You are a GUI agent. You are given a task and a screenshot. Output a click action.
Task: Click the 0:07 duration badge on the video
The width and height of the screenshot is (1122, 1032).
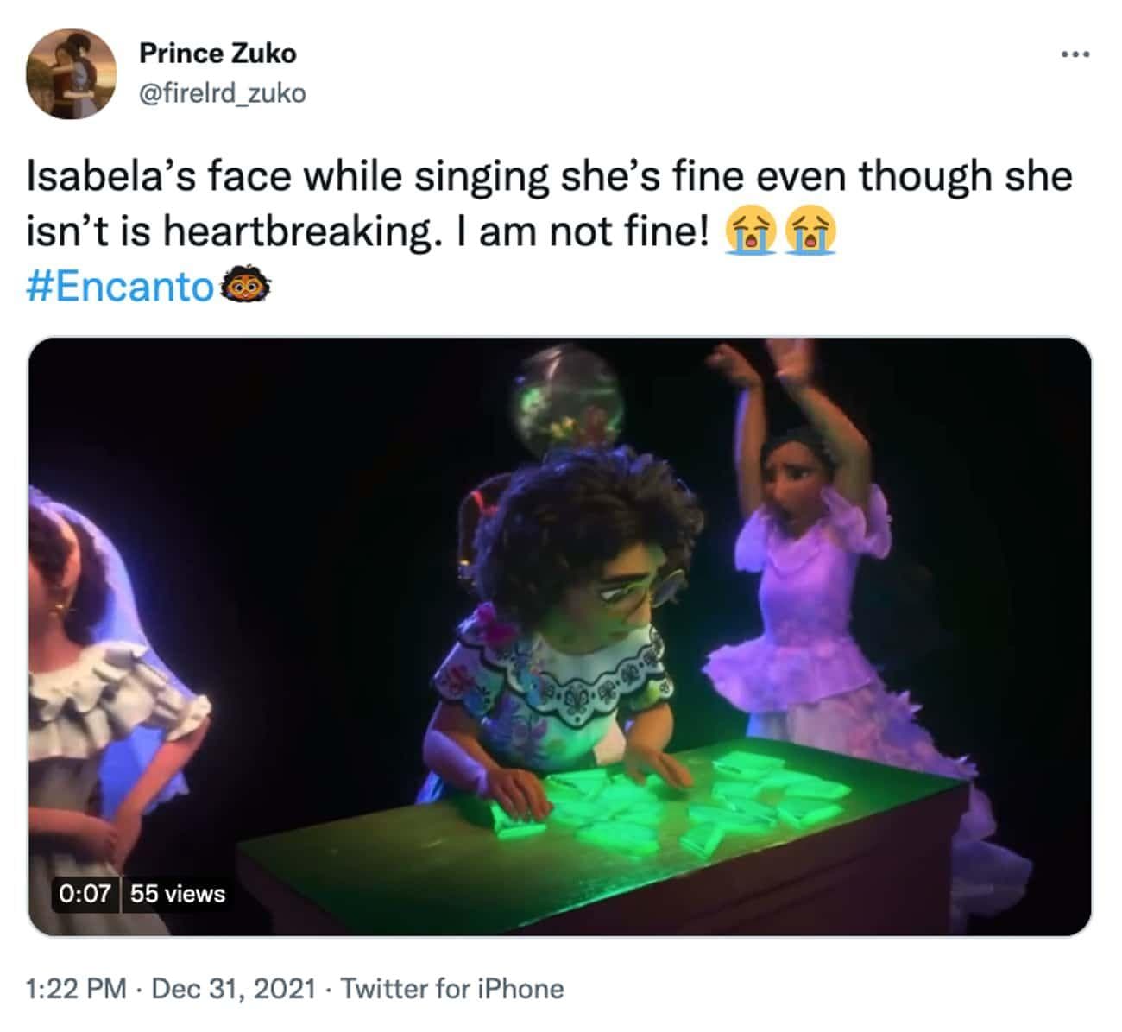(x=84, y=896)
